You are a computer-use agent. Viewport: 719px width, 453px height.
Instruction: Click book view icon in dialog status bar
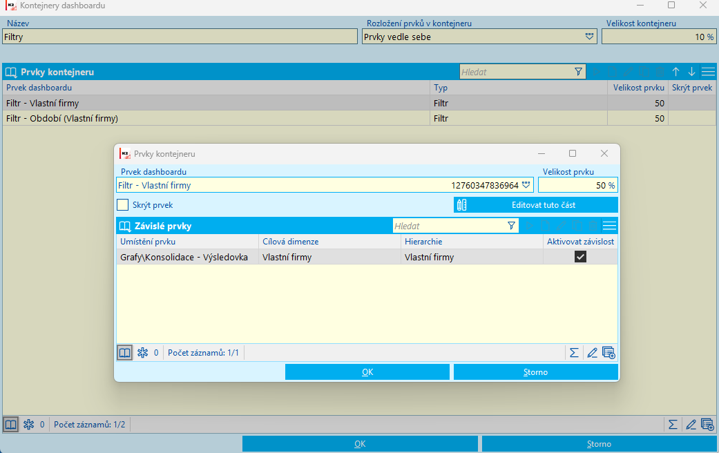(125, 353)
